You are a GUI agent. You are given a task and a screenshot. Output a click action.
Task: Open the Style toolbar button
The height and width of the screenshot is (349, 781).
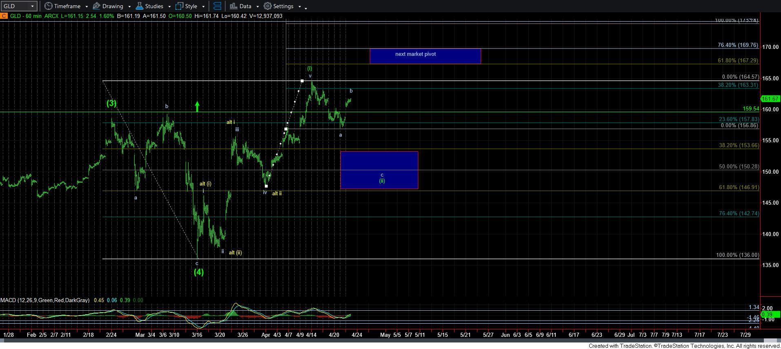(186, 6)
